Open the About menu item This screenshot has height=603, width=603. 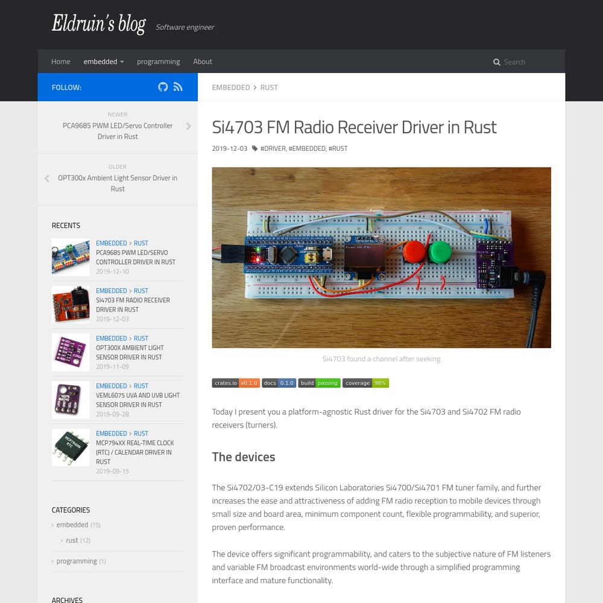tap(203, 62)
